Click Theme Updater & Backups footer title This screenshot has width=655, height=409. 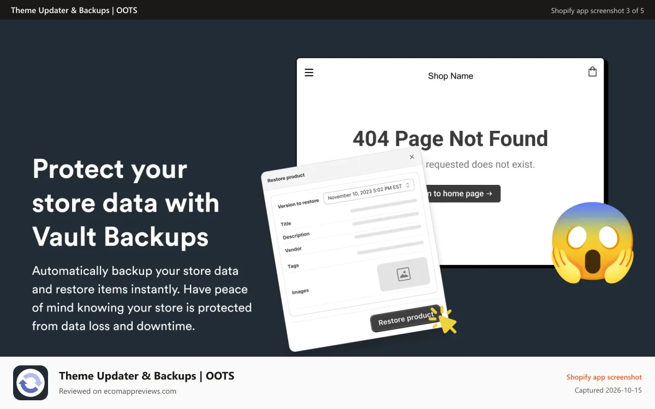coord(146,376)
